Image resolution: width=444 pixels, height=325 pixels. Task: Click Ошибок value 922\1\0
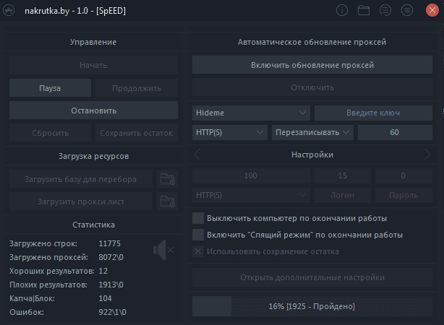point(112,312)
